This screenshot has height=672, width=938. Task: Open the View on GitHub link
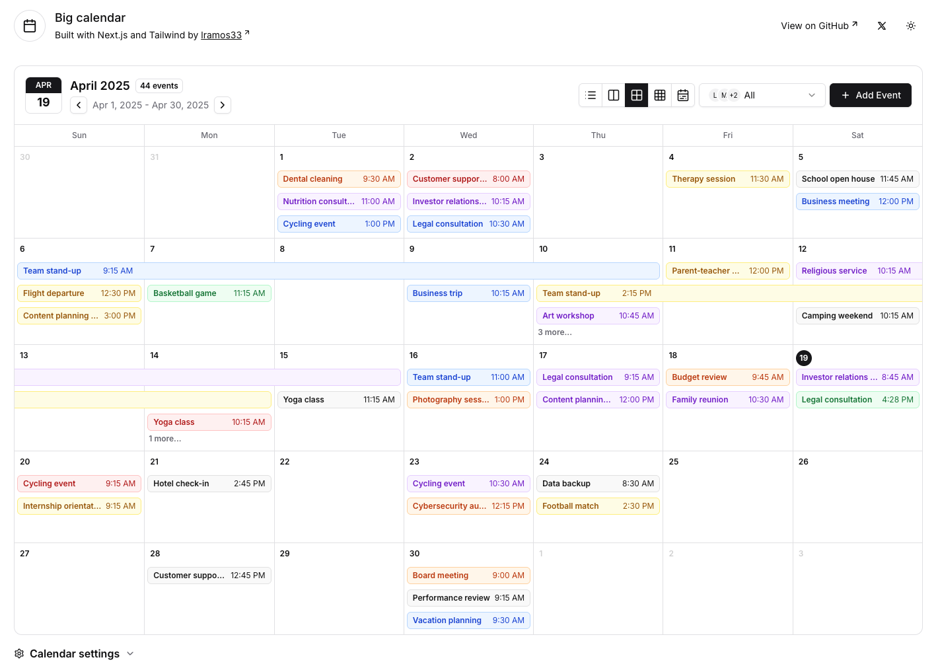[x=819, y=26]
